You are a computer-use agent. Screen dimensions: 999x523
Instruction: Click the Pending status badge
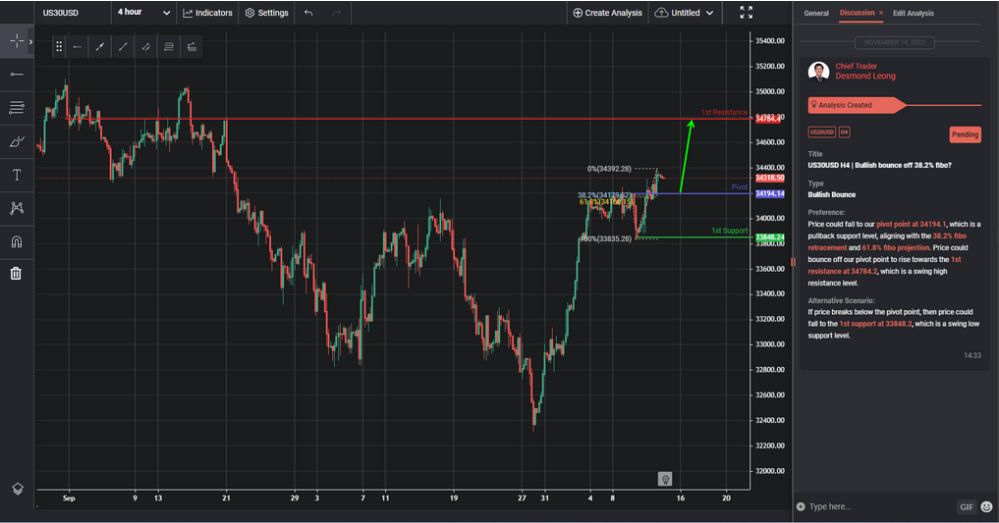point(965,134)
